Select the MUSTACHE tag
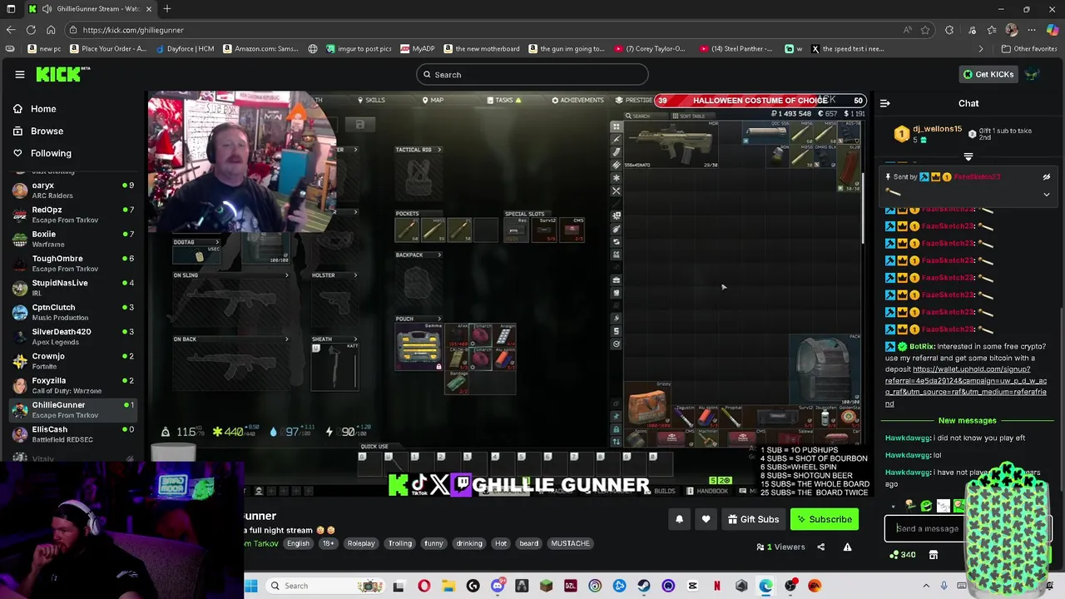Screen dimensions: 1065x599 point(570,543)
